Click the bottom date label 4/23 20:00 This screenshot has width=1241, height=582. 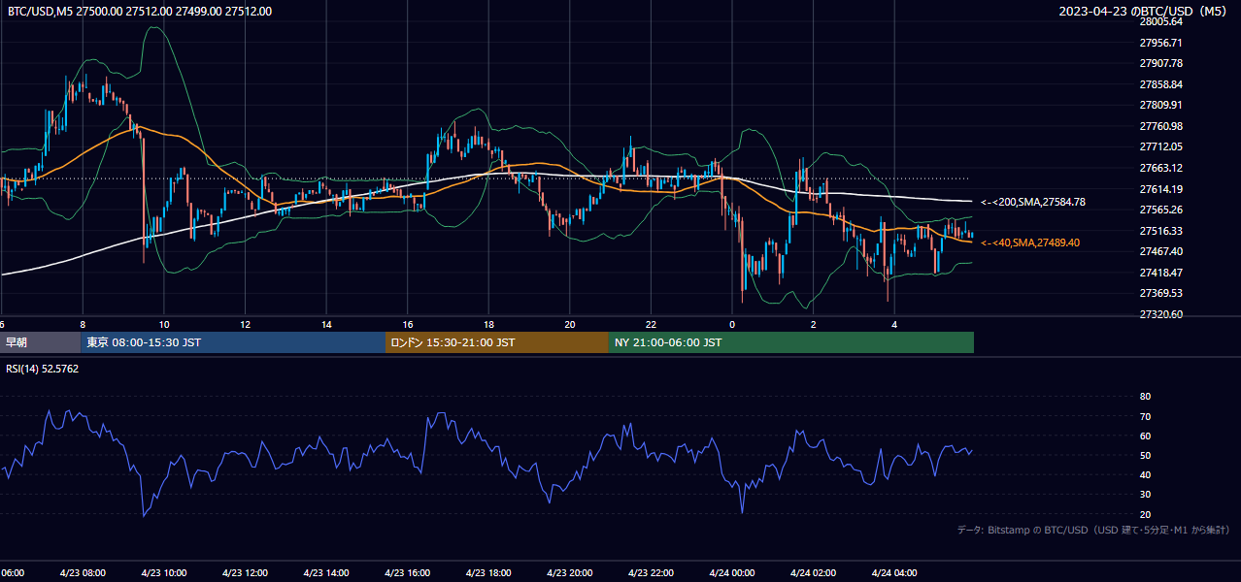(x=569, y=572)
